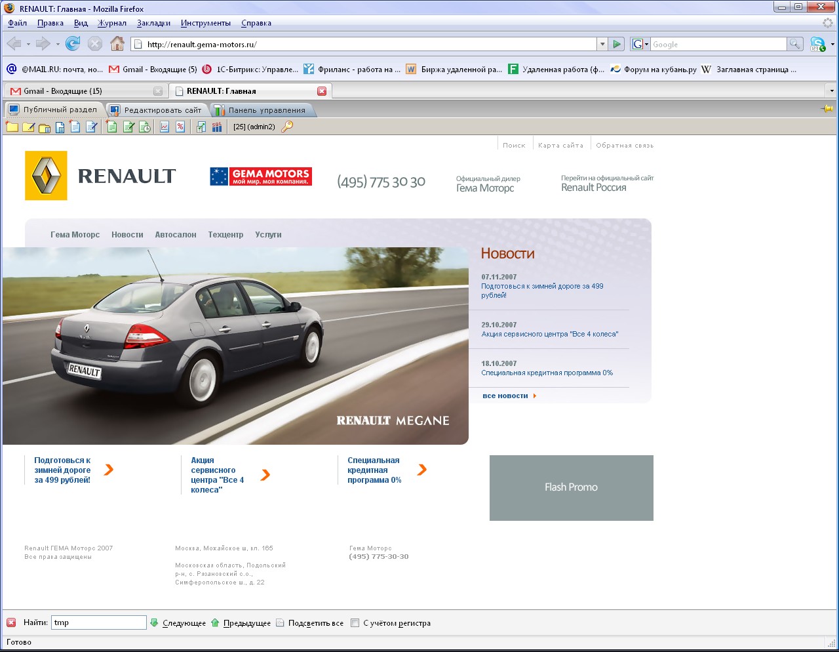The height and width of the screenshot is (652, 839).
Task: Select the Публичный раздел tab
Action: coord(54,110)
